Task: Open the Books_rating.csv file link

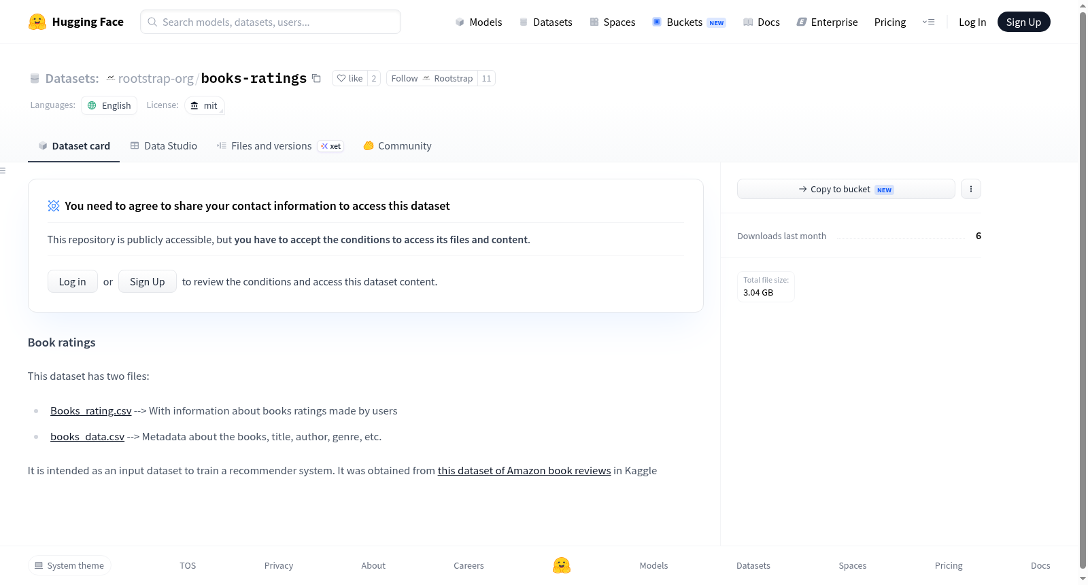Action: (91, 410)
